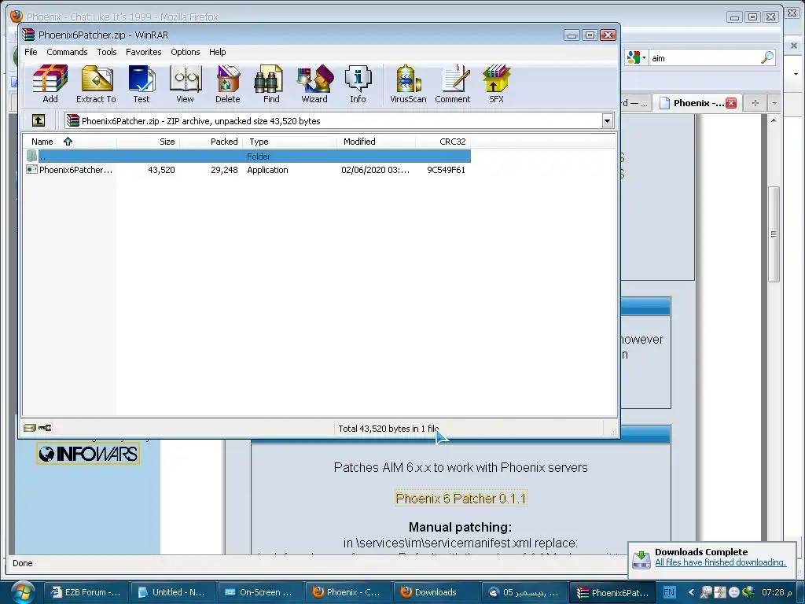Click 'Total 43,520 bytes in 1 file' status text
This screenshot has height=604, width=805.
point(388,429)
